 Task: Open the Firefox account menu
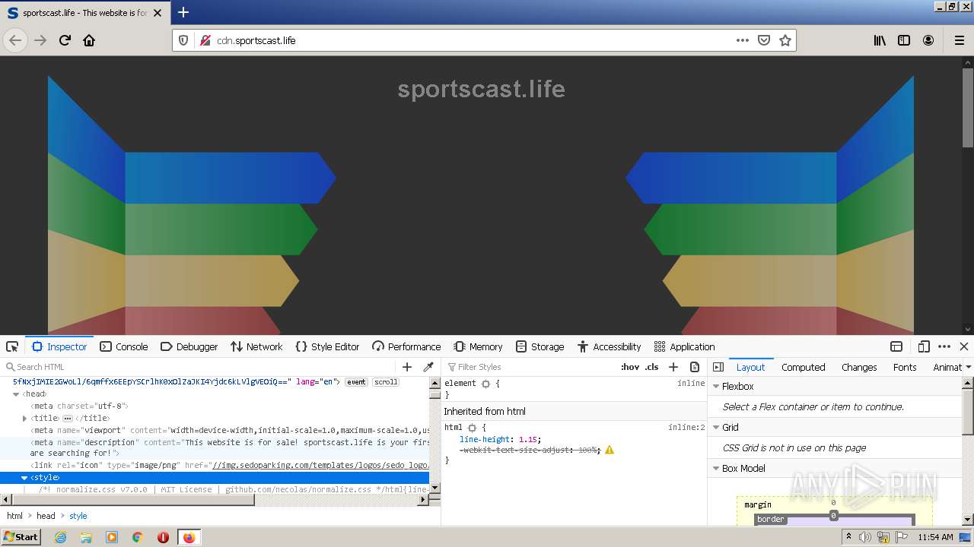[928, 40]
